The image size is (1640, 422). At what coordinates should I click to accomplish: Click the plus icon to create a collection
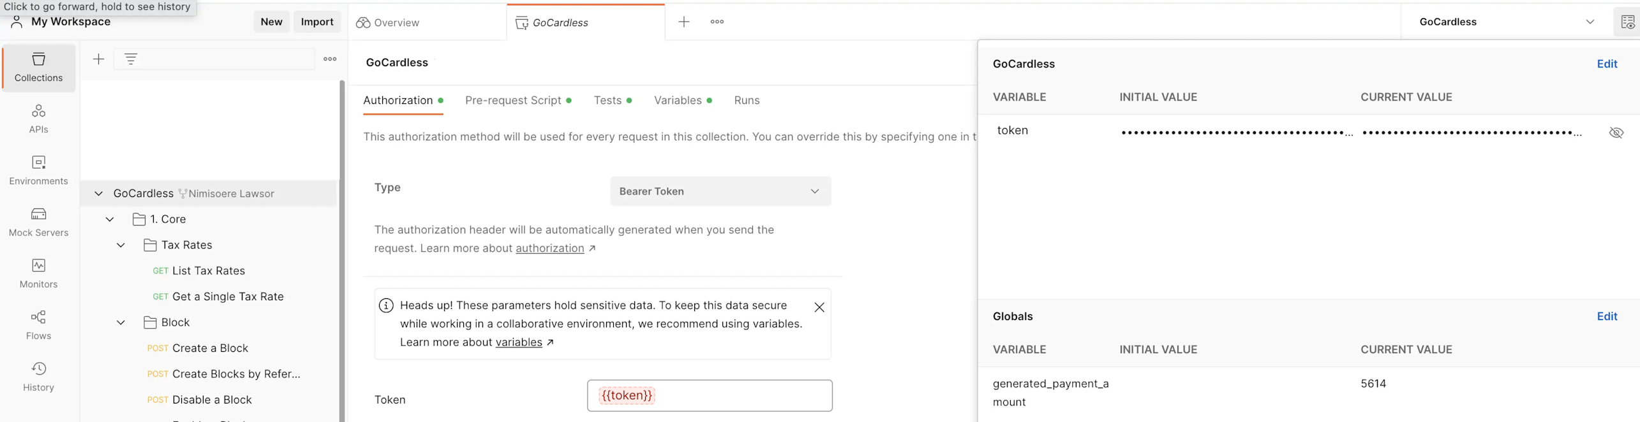[98, 59]
